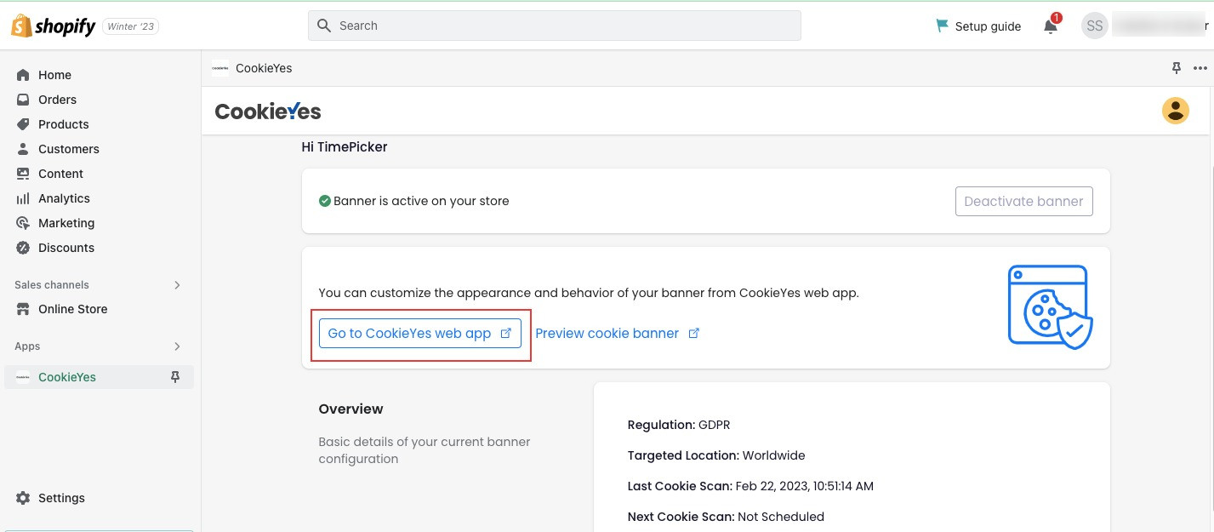Open the three-dot more actions menu
The height and width of the screenshot is (532, 1214).
[1200, 68]
